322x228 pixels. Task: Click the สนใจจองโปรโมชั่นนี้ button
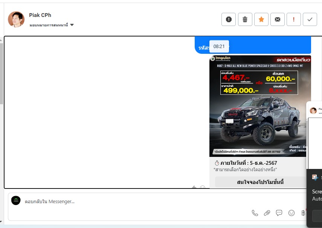click(x=260, y=182)
